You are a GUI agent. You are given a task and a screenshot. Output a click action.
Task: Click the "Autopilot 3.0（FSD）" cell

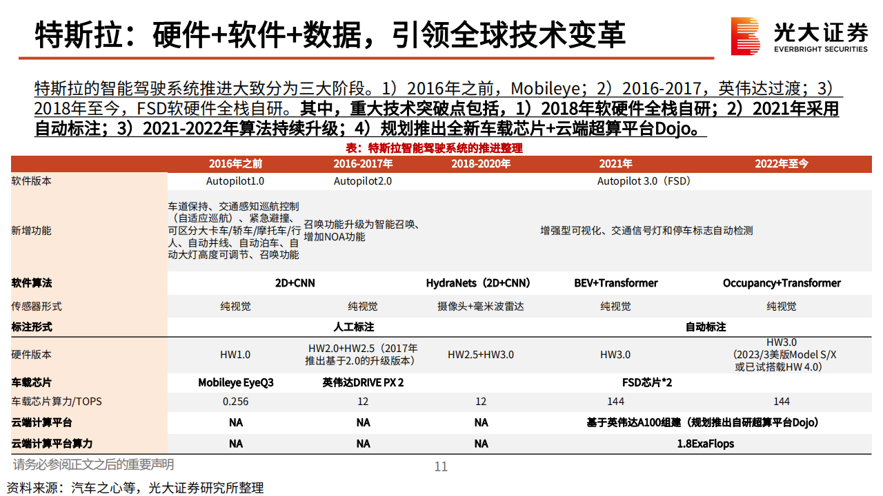[644, 181]
